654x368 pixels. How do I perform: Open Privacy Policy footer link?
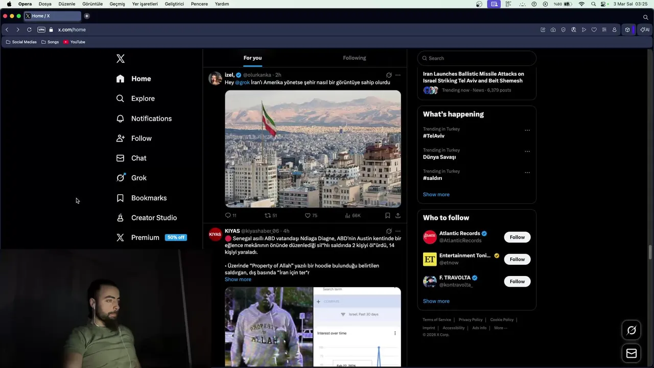[471, 320]
